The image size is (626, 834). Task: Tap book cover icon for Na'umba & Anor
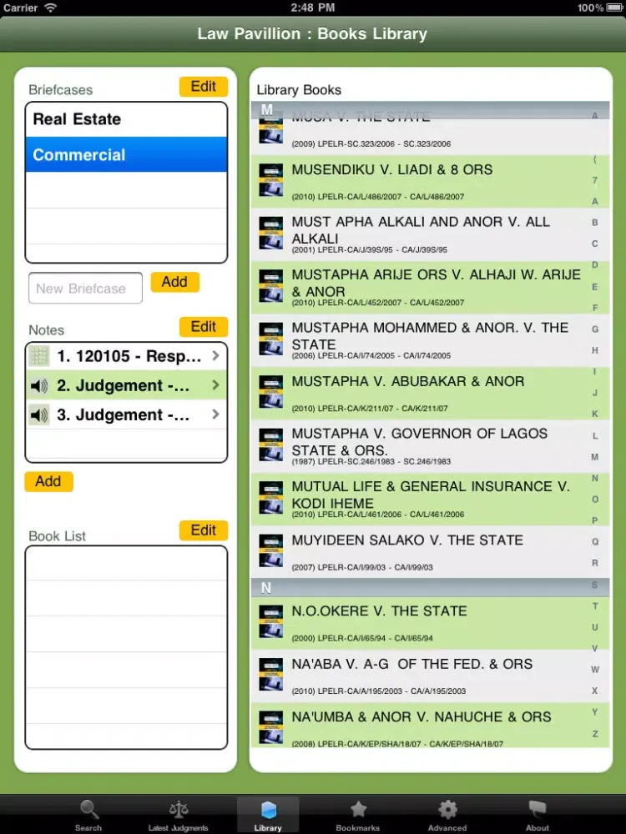pyautogui.click(x=271, y=727)
